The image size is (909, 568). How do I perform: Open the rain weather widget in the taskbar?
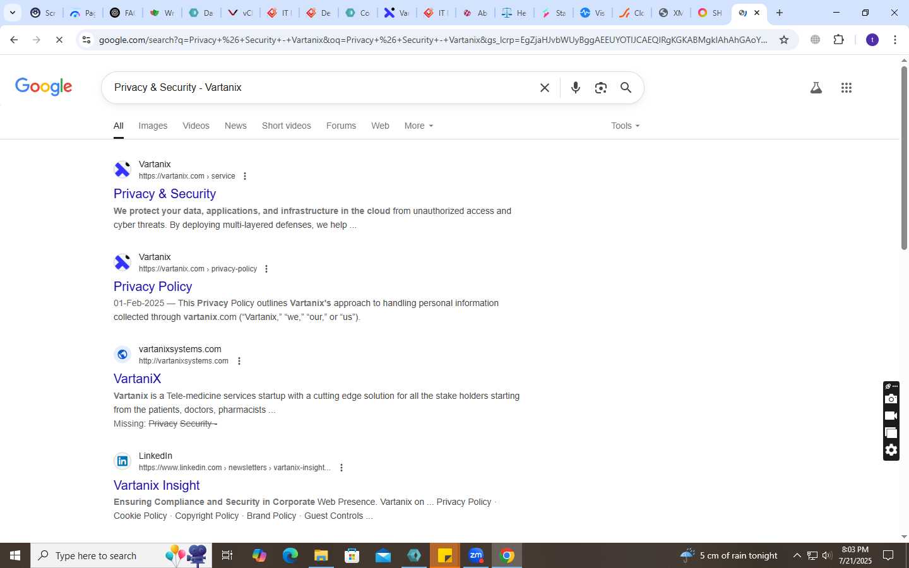[728, 555]
